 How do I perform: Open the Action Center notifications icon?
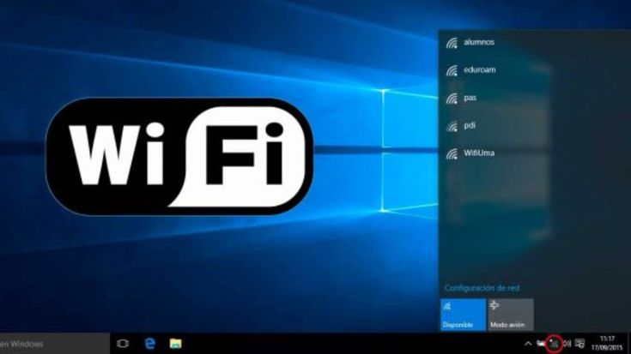579,344
